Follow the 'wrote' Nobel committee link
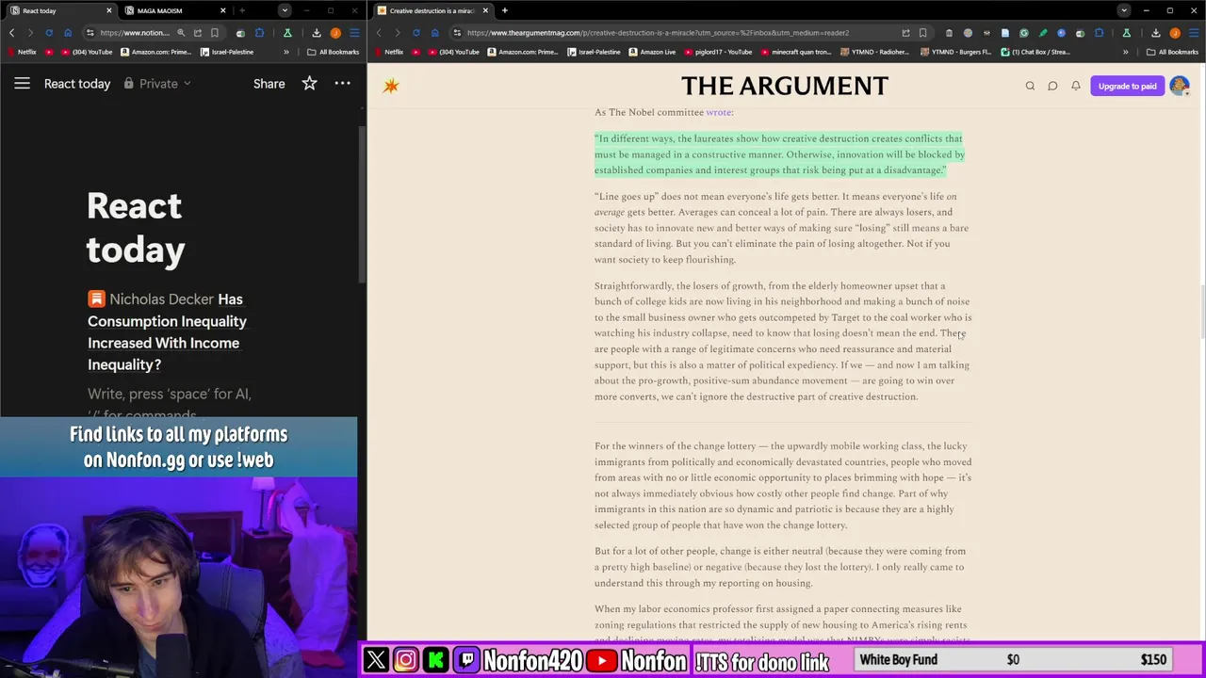This screenshot has height=678, width=1206. [718, 112]
